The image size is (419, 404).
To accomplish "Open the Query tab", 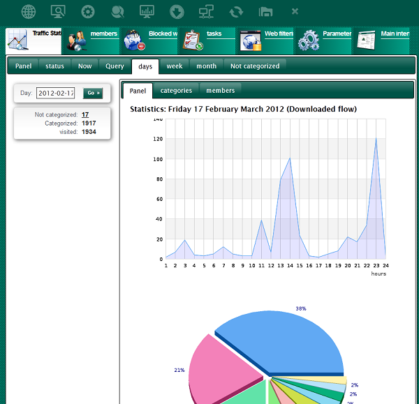I will 115,66.
